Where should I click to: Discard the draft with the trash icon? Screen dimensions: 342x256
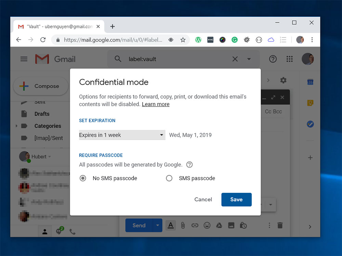(280, 225)
